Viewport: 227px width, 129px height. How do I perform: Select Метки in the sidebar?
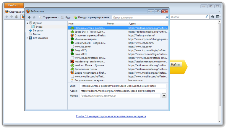(x=37, y=34)
